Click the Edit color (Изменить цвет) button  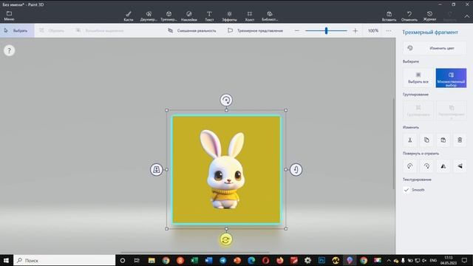[435, 48]
